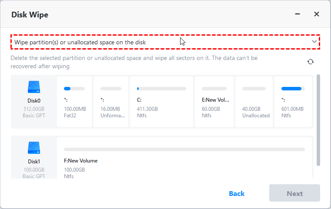Viewport: 331px width, 209px height.
Task: Click the F: volume usage bar
Action: click(x=184, y=149)
